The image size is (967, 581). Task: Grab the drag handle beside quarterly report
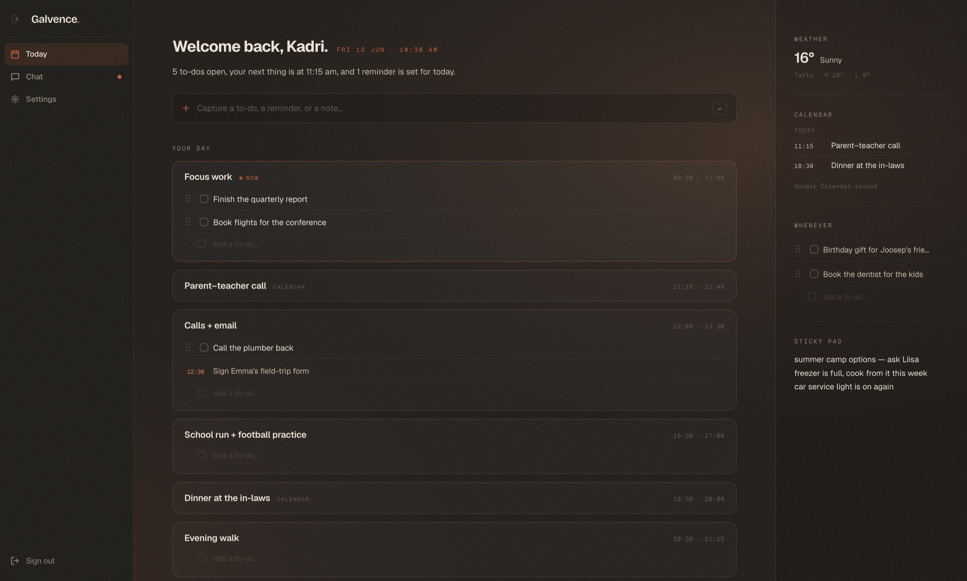point(188,198)
